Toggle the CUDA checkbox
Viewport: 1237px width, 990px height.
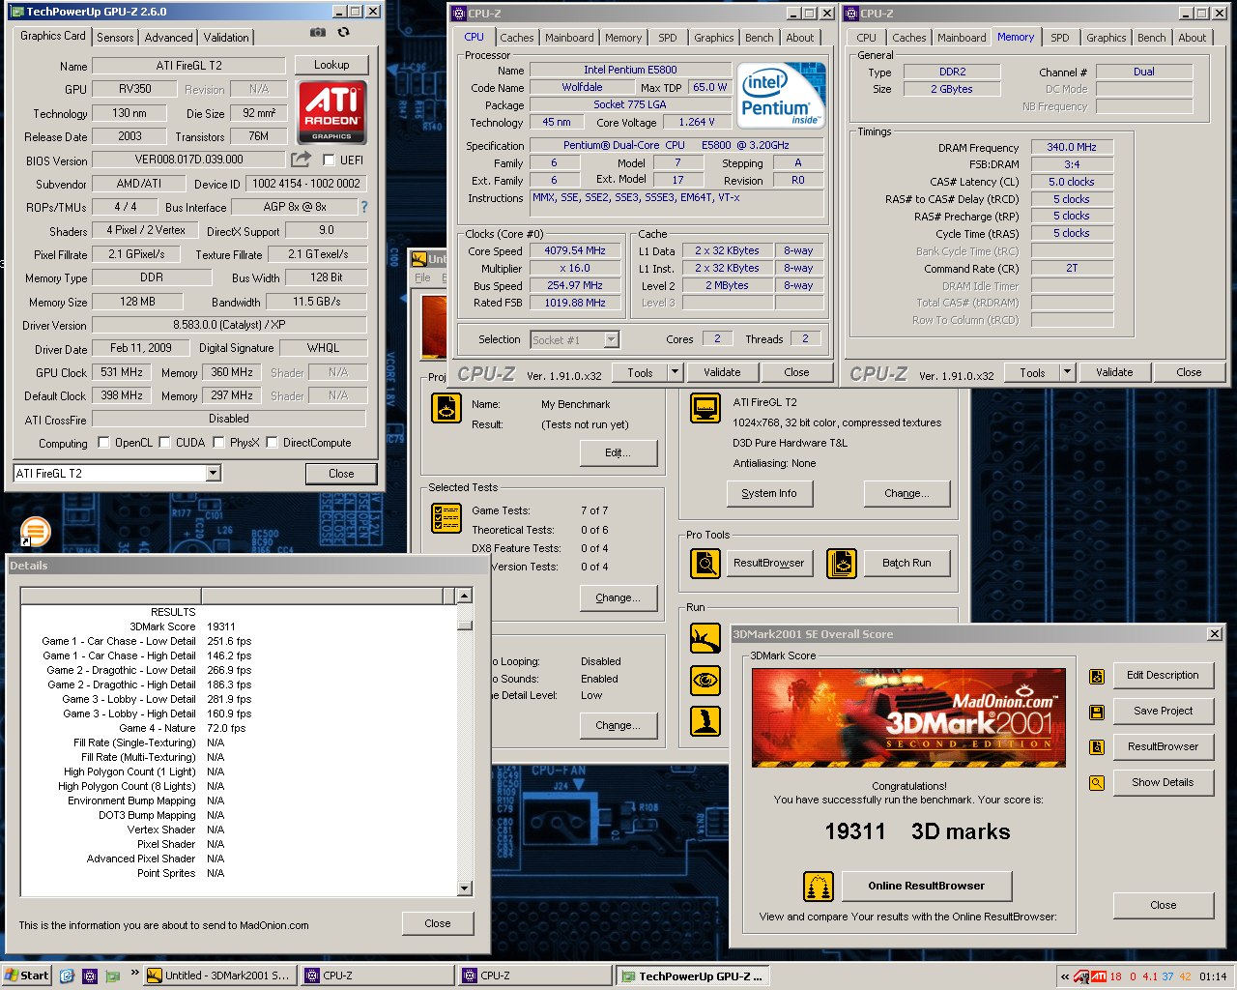164,443
